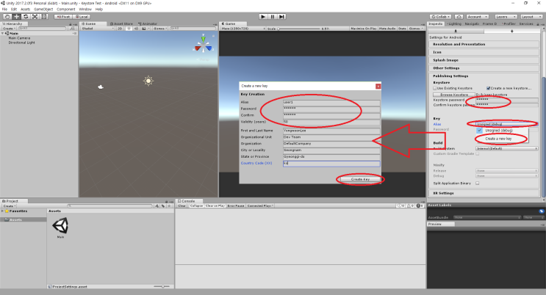Expand the Build System dropdown
The width and height of the screenshot is (546, 295).
(x=506, y=148)
